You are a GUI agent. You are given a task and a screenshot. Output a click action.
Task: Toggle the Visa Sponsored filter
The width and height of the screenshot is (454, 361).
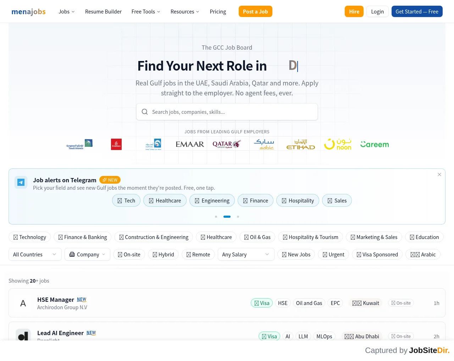377,255
